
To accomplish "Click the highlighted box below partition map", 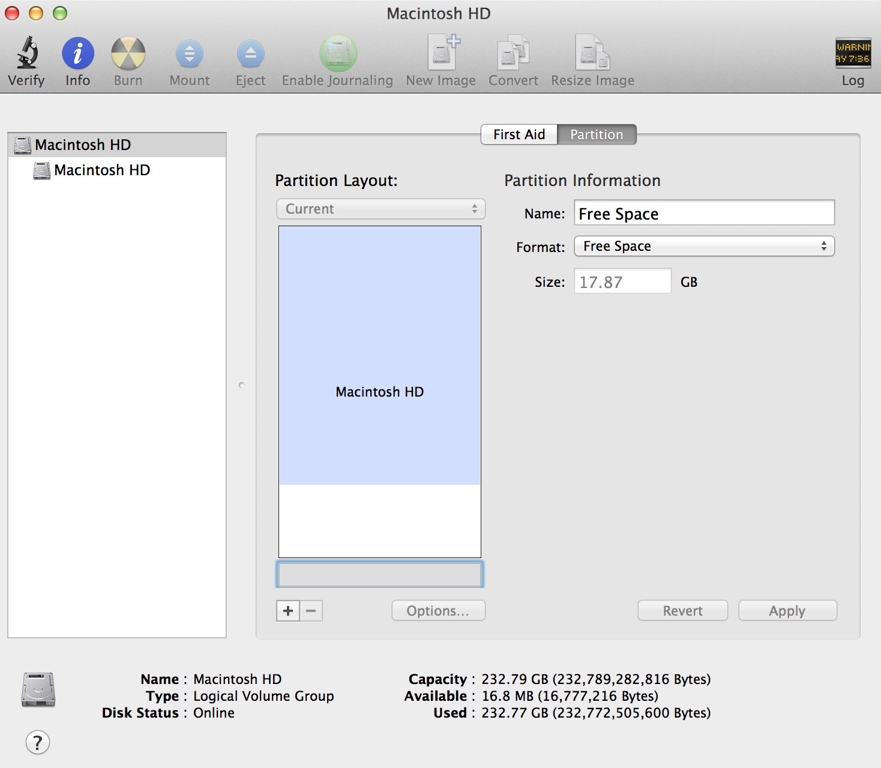I will [x=380, y=575].
